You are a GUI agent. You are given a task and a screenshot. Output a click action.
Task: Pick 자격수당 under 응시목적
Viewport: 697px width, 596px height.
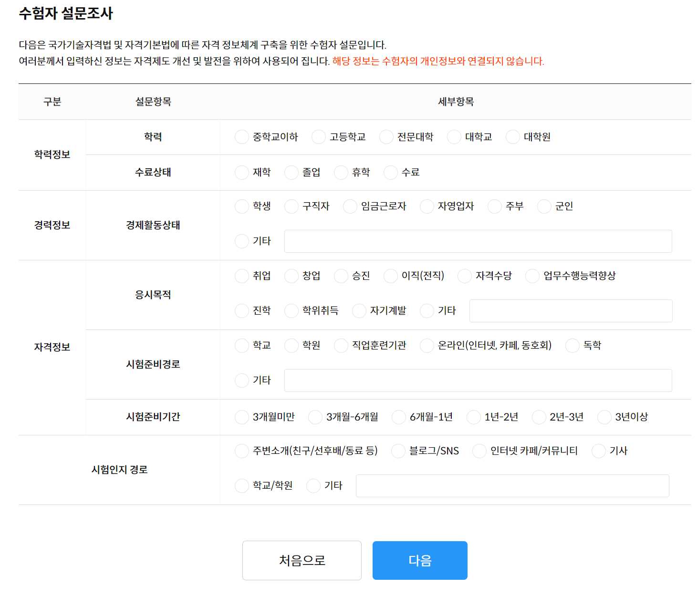pos(463,276)
